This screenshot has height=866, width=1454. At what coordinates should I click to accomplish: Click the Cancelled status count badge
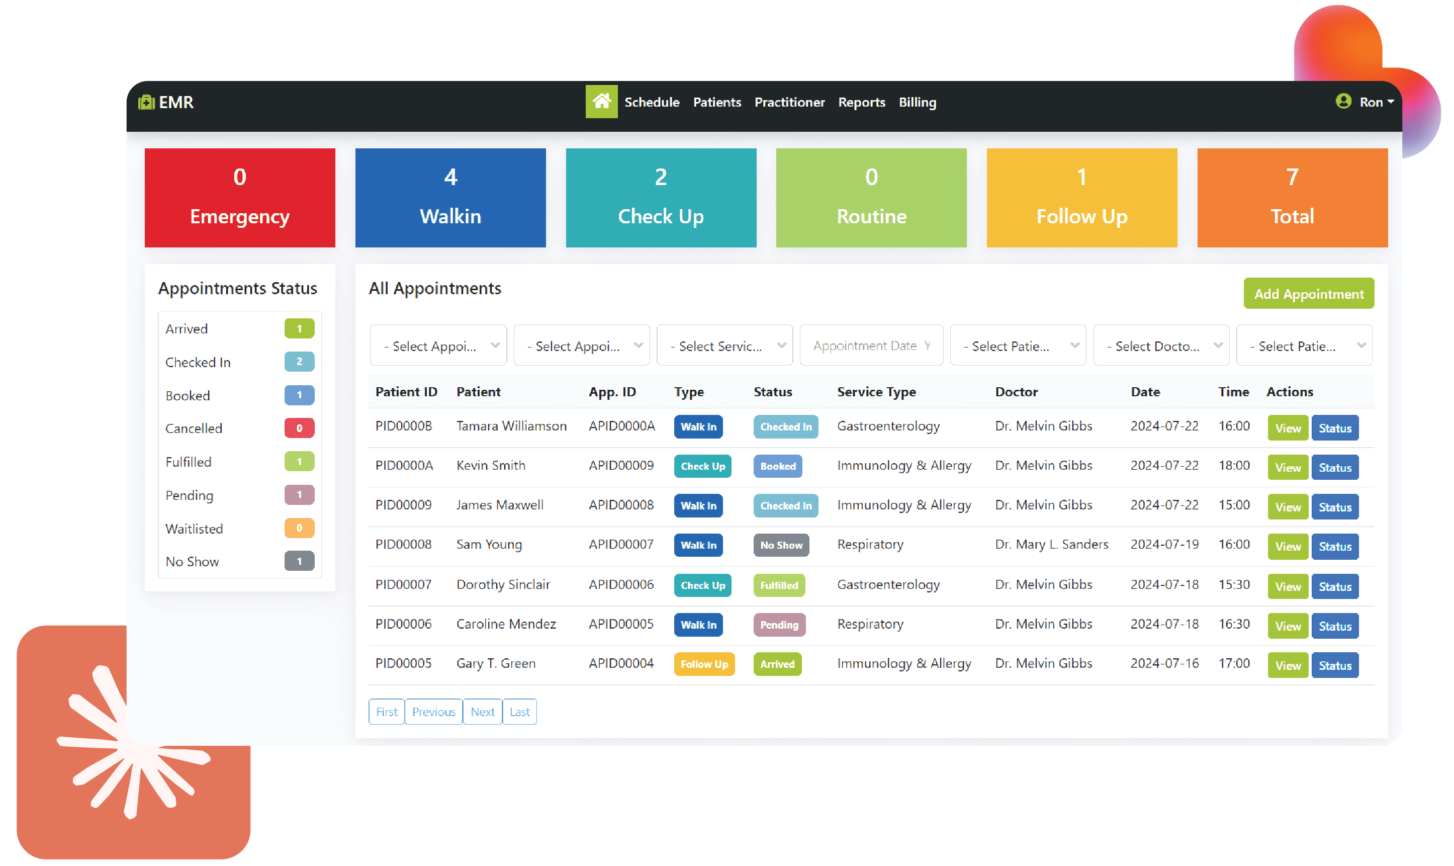299,428
